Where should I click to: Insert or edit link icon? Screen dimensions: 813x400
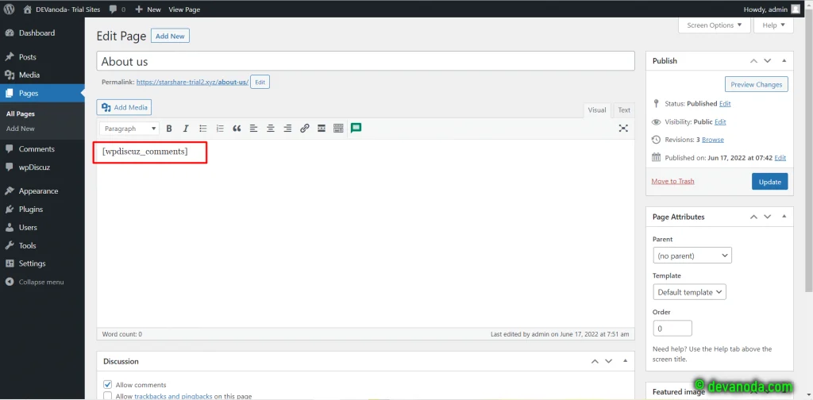(x=305, y=129)
